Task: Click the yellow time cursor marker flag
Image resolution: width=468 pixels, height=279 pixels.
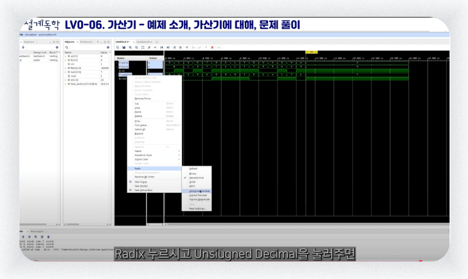Action: click(312, 52)
